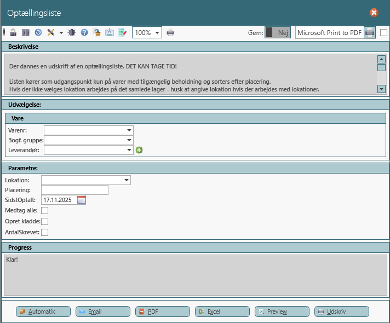Enable the Medtag alle checkbox

45,210
